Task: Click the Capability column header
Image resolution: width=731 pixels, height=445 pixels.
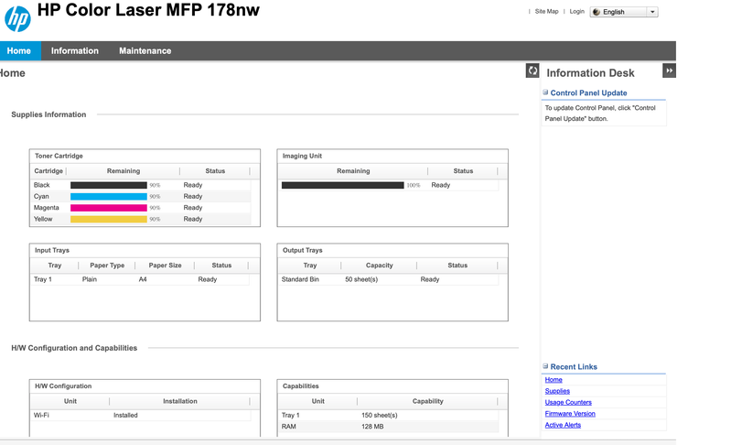Action: (x=427, y=401)
